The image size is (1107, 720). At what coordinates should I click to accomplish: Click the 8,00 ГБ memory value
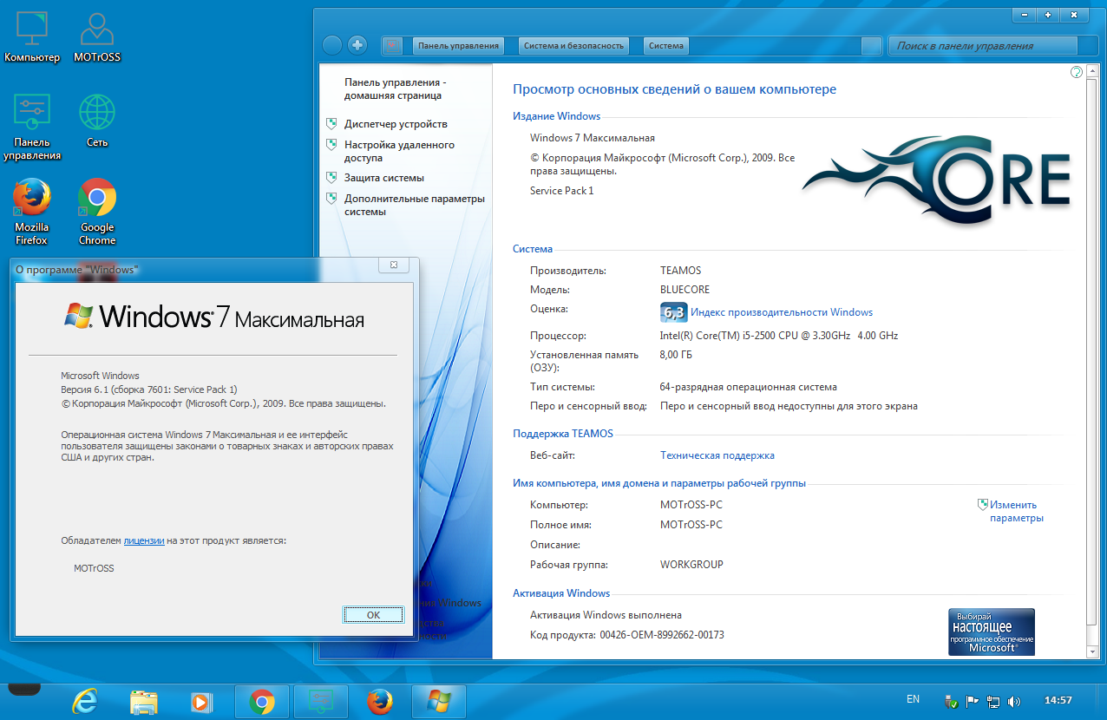click(676, 355)
